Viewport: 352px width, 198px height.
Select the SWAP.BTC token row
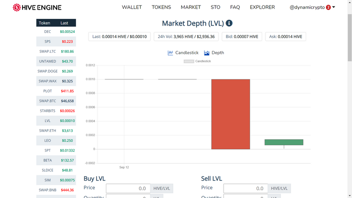56,101
